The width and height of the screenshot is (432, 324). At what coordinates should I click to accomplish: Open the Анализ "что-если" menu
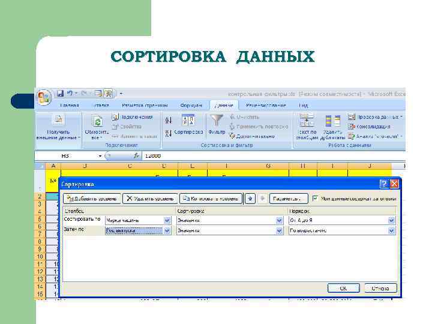pos(375,136)
